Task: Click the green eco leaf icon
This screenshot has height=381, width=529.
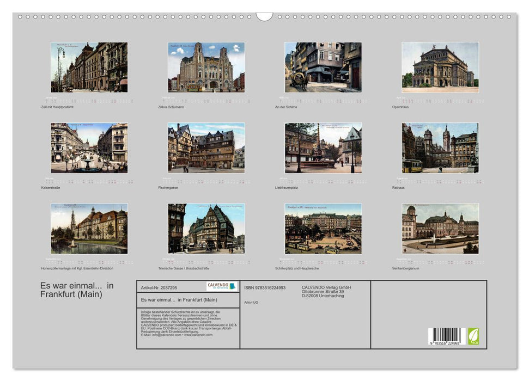Action: coord(473,336)
